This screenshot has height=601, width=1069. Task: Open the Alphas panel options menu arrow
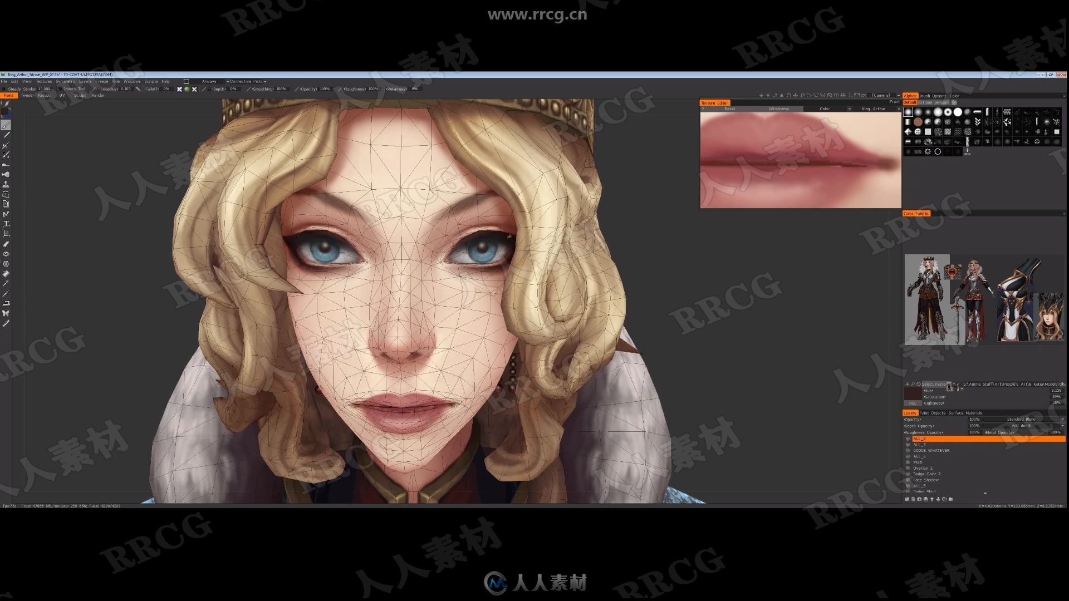pyautogui.click(x=1064, y=96)
